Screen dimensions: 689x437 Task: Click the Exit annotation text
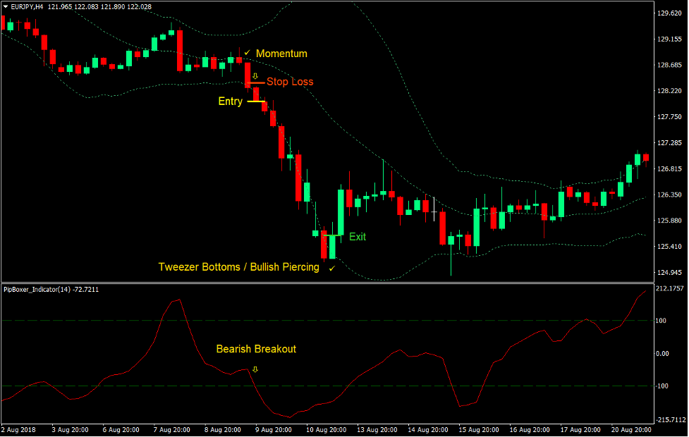pyautogui.click(x=357, y=237)
